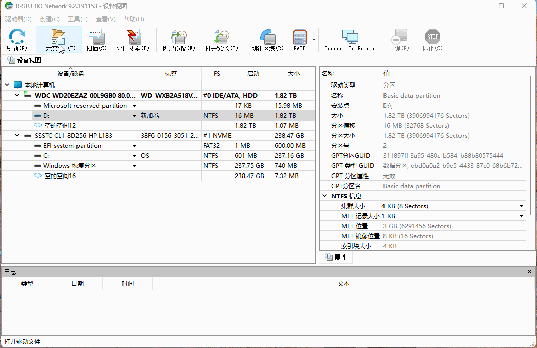Select the 属性 tab below properties

click(336, 257)
